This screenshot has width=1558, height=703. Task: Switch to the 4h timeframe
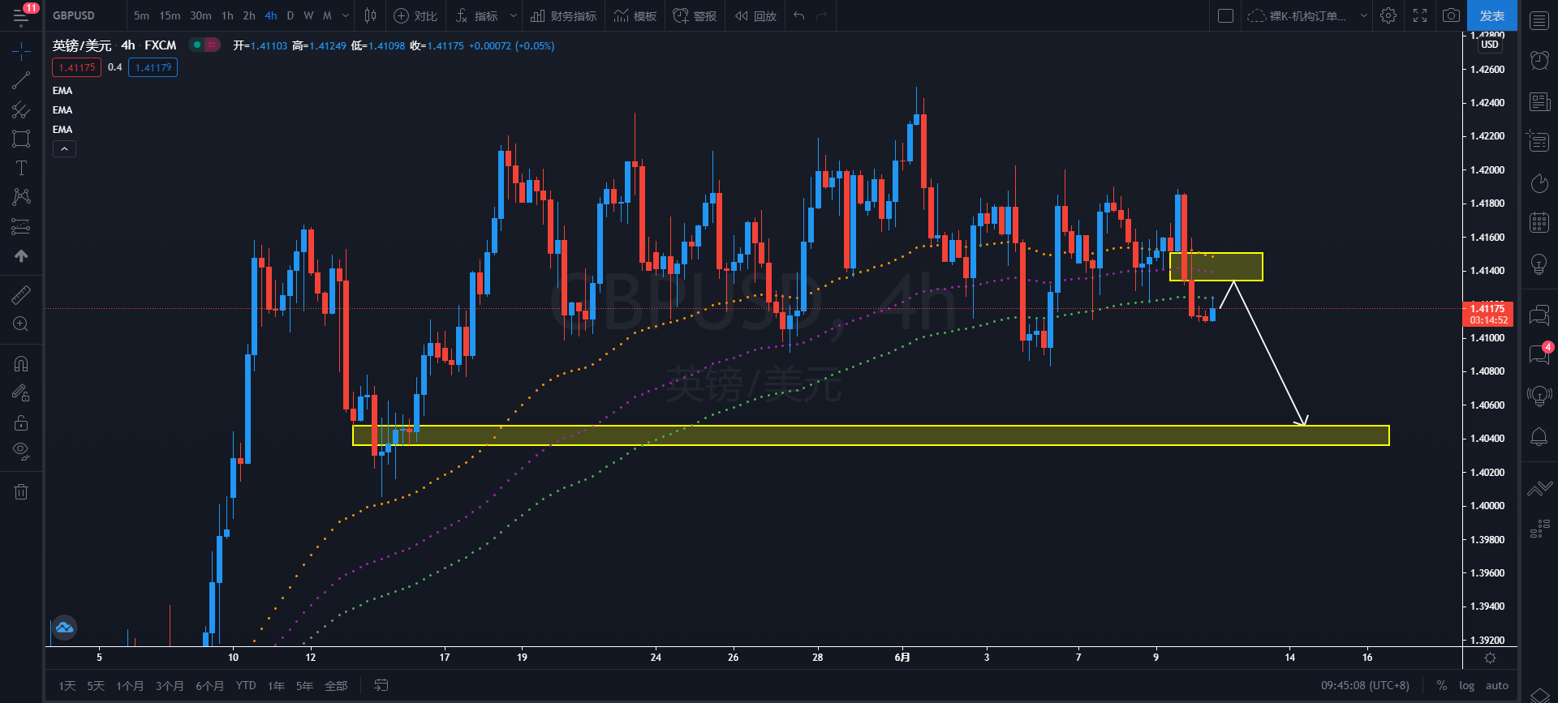(x=271, y=15)
